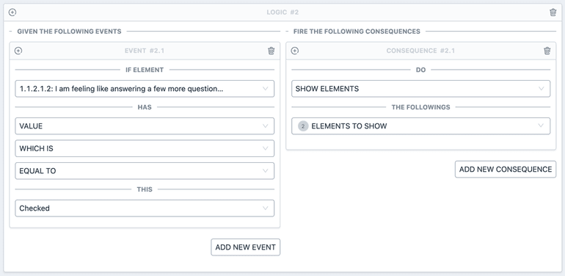
Task: Open the VALUE dropdown under HAS
Action: (x=145, y=126)
